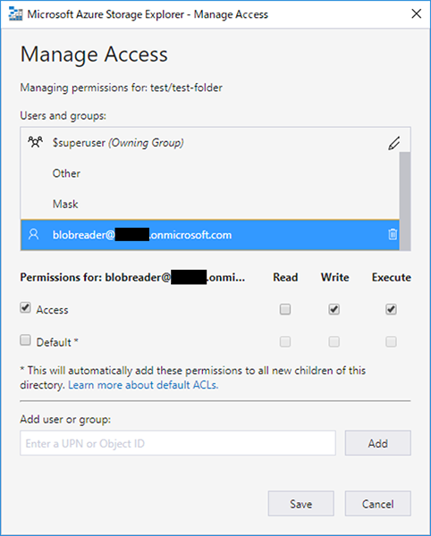
Task: Select the Mask entry in users list
Action: point(209,204)
